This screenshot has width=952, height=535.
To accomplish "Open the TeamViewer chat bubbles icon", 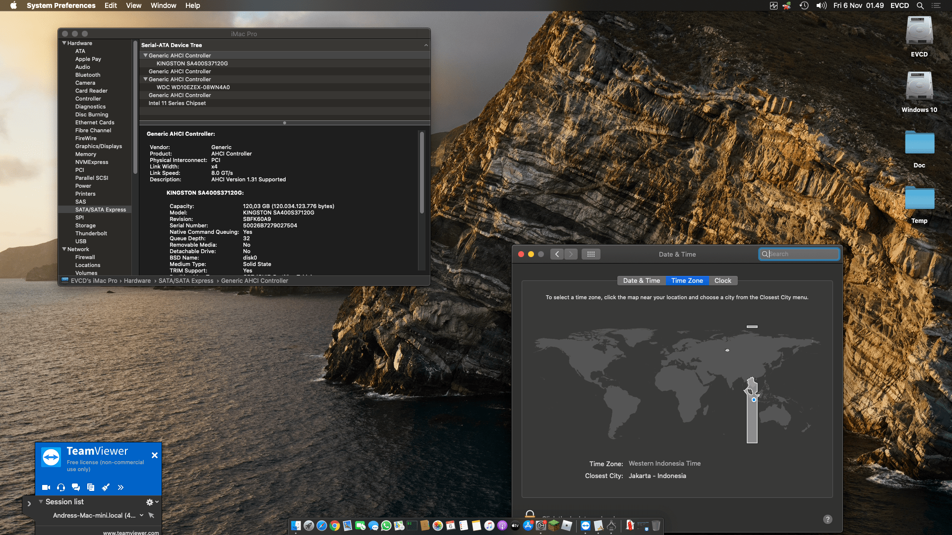I will click(x=76, y=487).
